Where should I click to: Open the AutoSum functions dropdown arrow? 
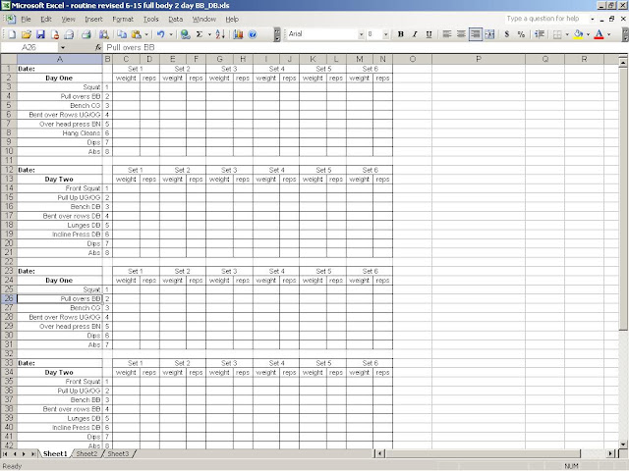(x=209, y=34)
